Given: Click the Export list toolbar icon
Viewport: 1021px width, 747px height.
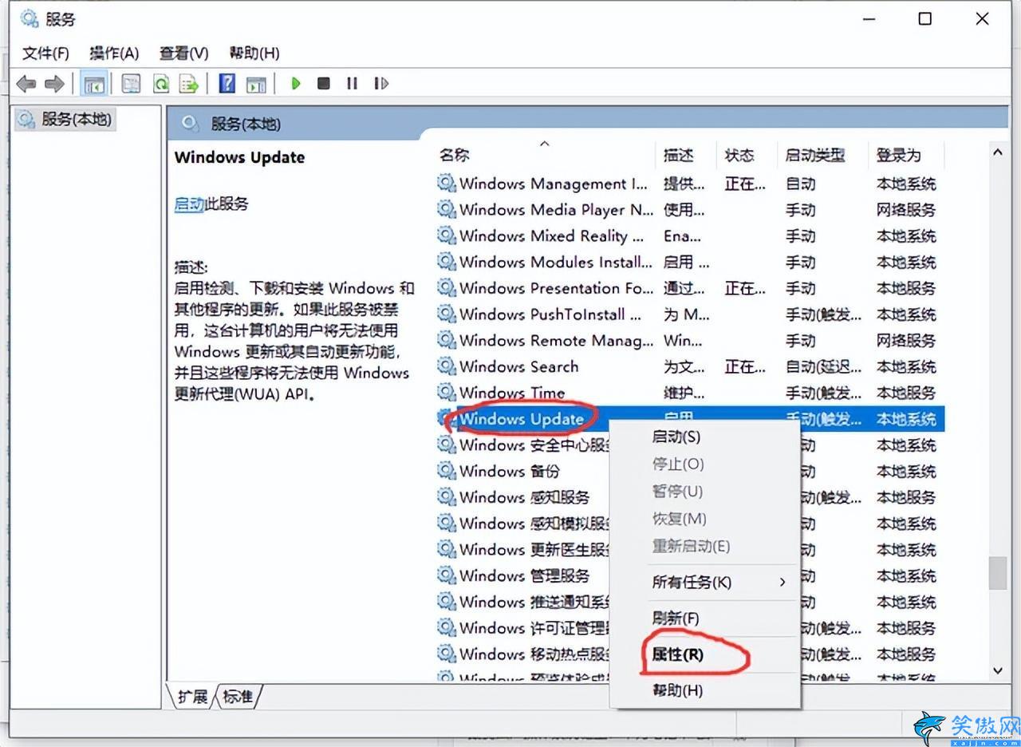Looking at the screenshot, I should [188, 83].
